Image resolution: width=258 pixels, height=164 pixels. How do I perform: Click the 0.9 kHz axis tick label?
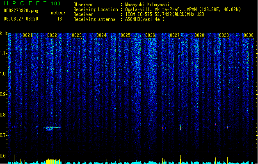[4, 94]
